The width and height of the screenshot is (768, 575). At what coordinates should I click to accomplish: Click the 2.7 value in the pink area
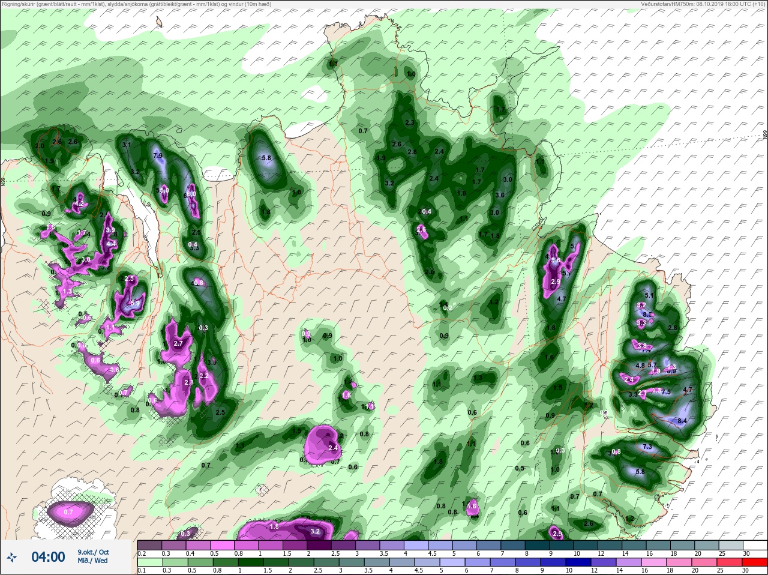[x=178, y=344]
